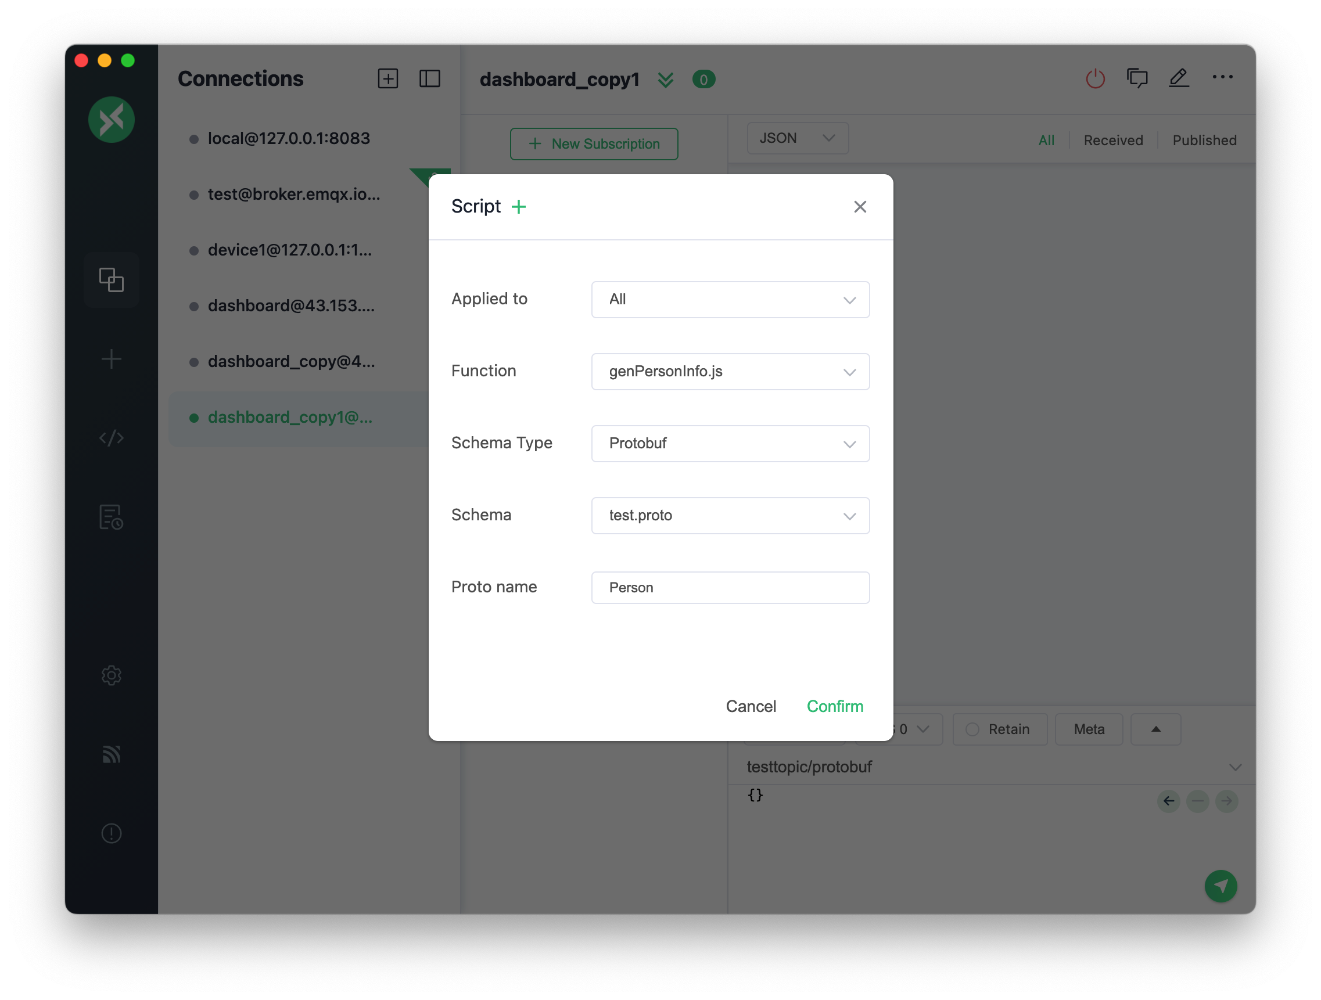The width and height of the screenshot is (1321, 1000).
Task: Click the Proto name input field
Action: pyautogui.click(x=730, y=588)
